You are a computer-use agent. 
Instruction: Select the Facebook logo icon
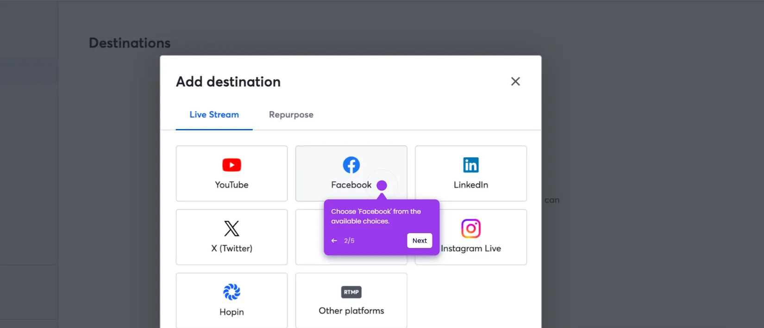point(351,165)
